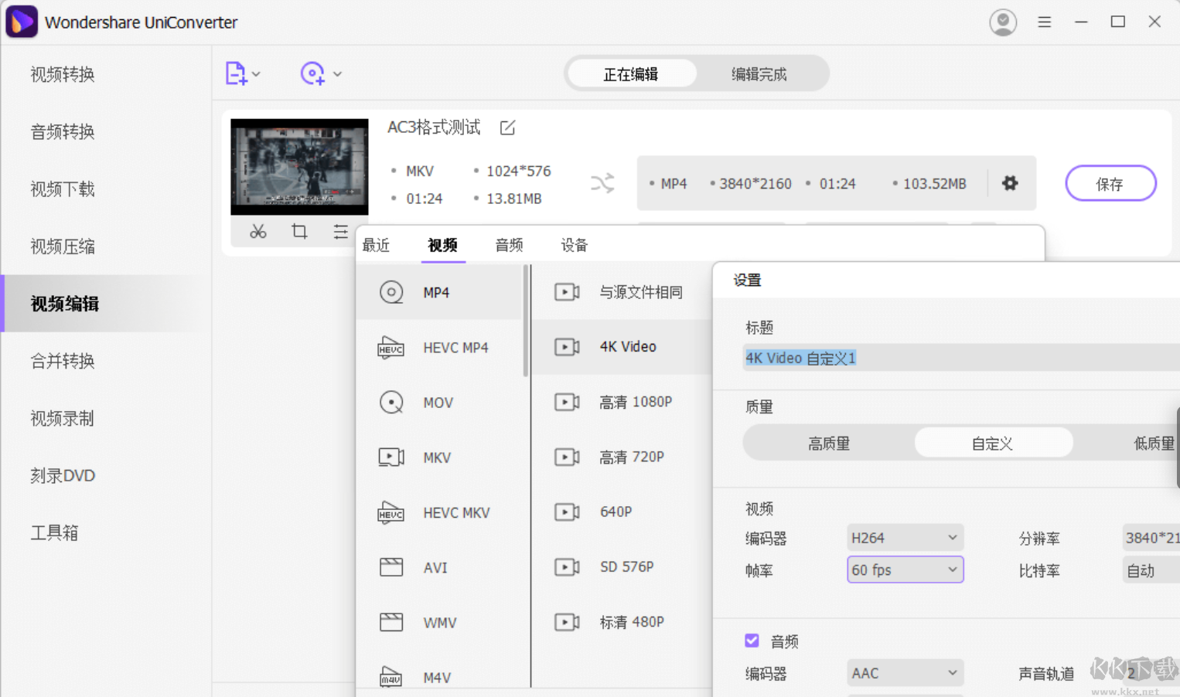Image resolution: width=1180 pixels, height=697 pixels.
Task: Choose 640P resolution preset
Action: point(622,512)
